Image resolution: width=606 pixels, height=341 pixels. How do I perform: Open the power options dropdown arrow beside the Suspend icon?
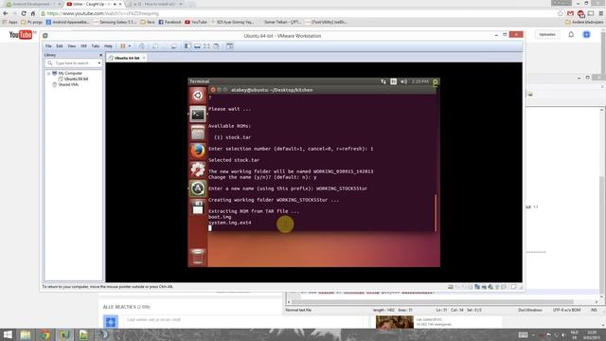pos(130,46)
